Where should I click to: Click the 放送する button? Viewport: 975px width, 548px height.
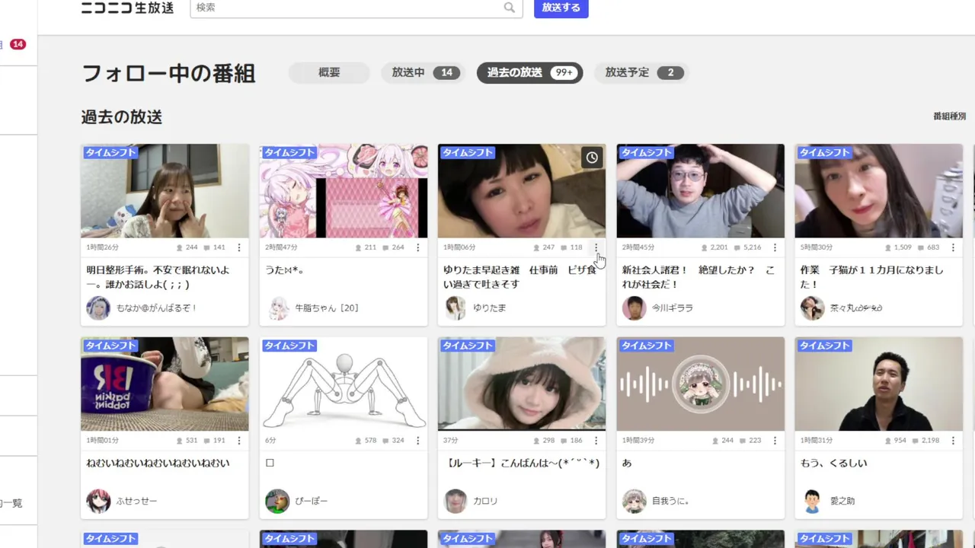[x=561, y=8]
